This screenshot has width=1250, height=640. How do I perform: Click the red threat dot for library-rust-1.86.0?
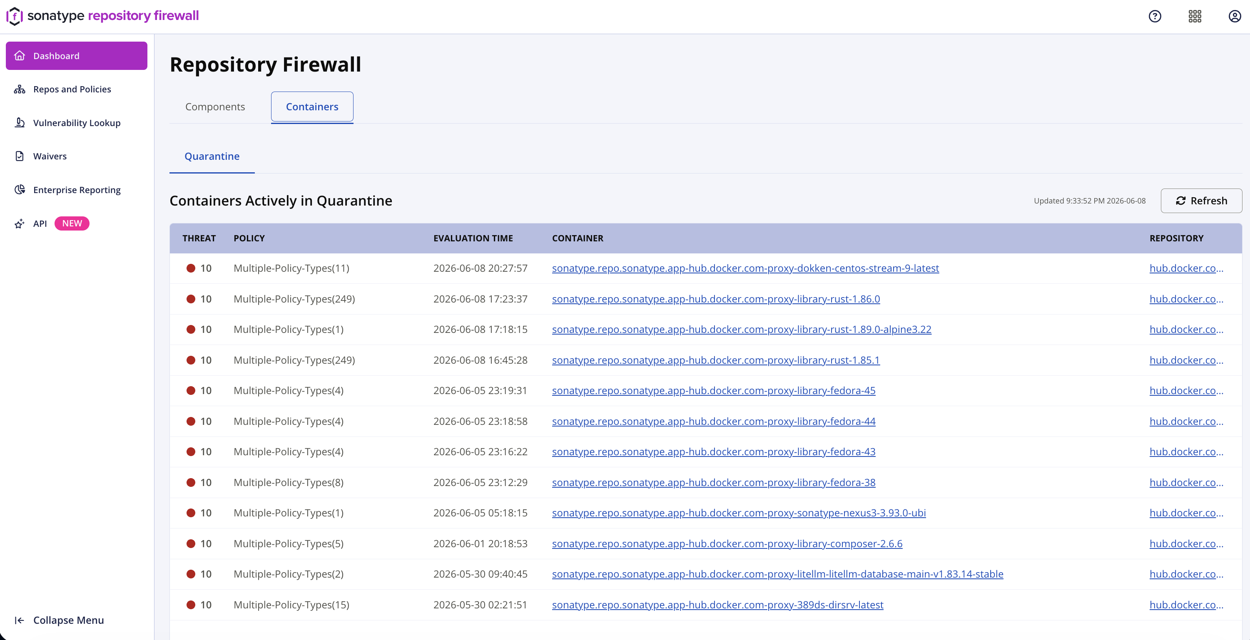[x=191, y=299]
